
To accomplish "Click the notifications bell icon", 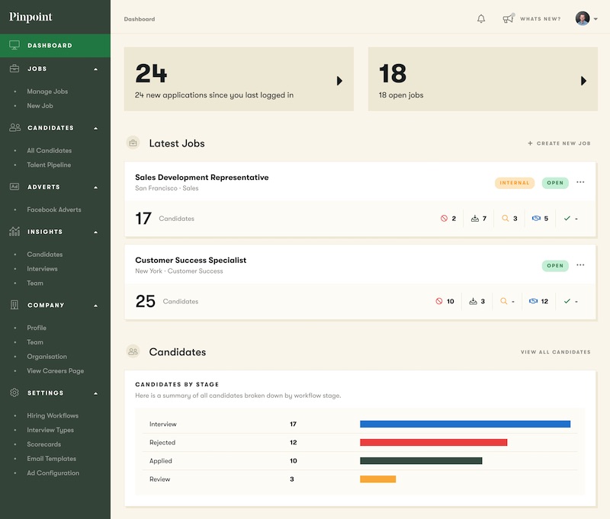I will (x=480, y=18).
